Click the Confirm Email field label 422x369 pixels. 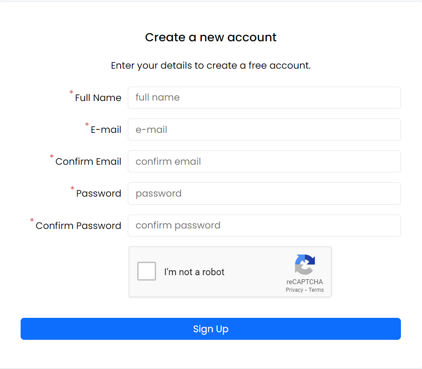(x=88, y=161)
